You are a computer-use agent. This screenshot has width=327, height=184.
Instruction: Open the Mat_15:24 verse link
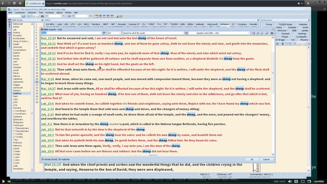pyautogui.click(x=48, y=38)
